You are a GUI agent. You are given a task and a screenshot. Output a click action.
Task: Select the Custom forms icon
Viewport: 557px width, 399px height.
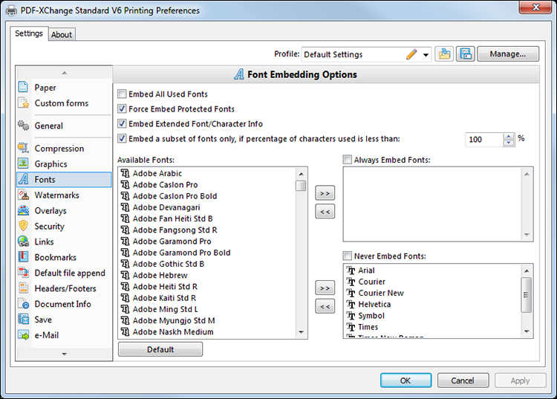coord(23,103)
